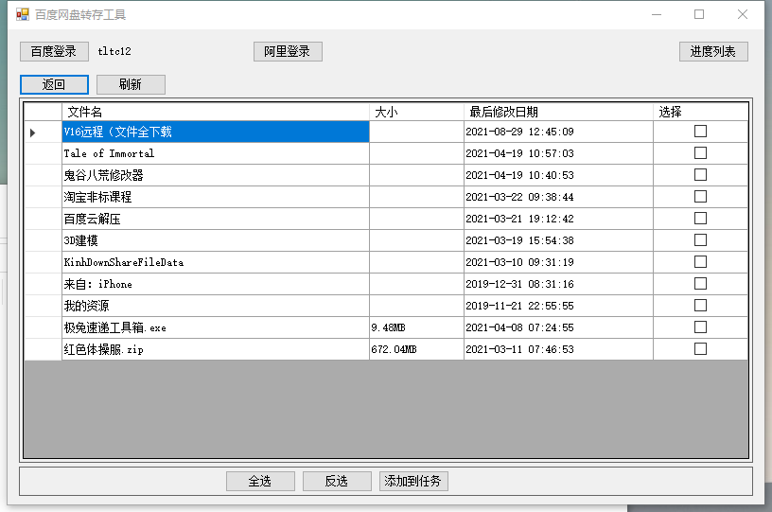
Task: Click the app icon in title bar
Action: (x=22, y=14)
